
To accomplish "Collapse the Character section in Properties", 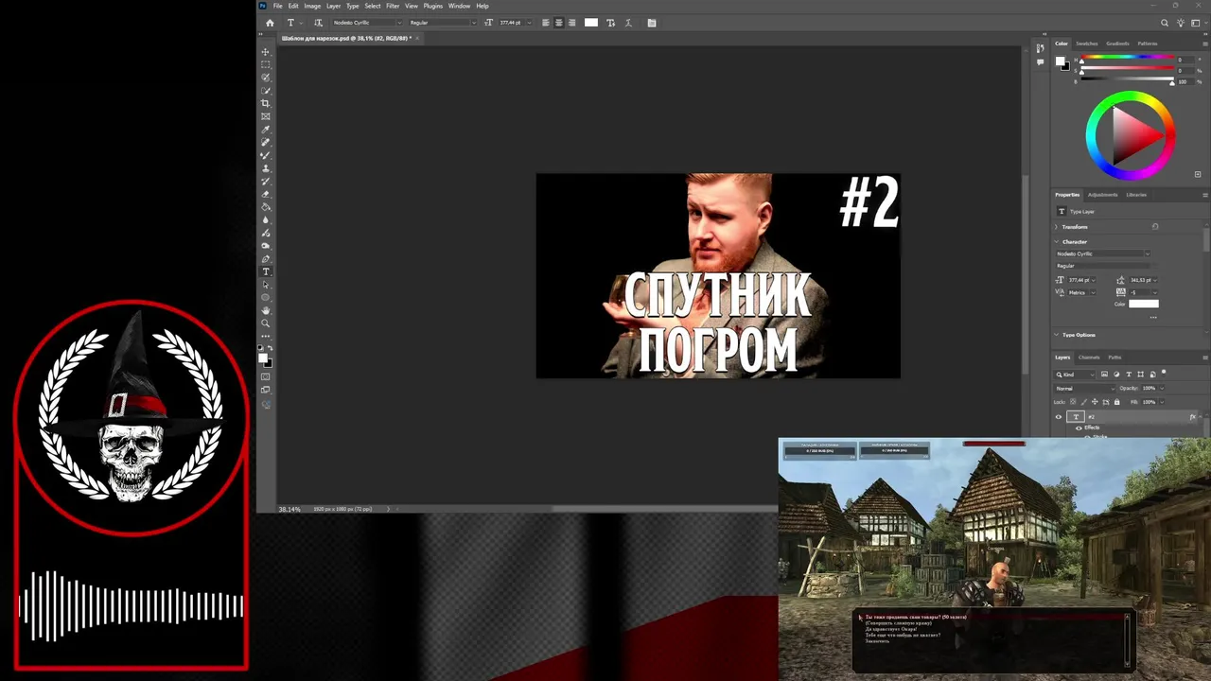I will coord(1058,242).
